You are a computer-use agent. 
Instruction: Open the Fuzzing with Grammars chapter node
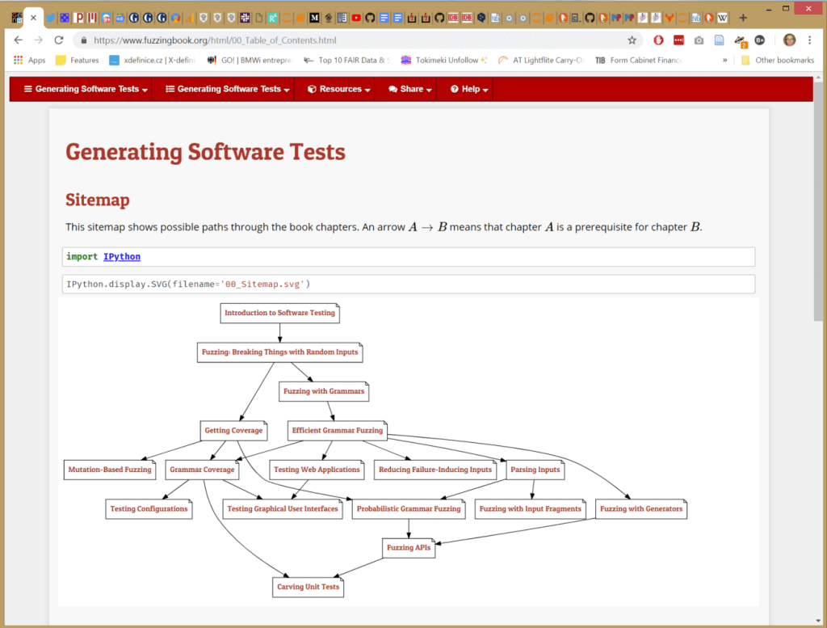coord(324,391)
